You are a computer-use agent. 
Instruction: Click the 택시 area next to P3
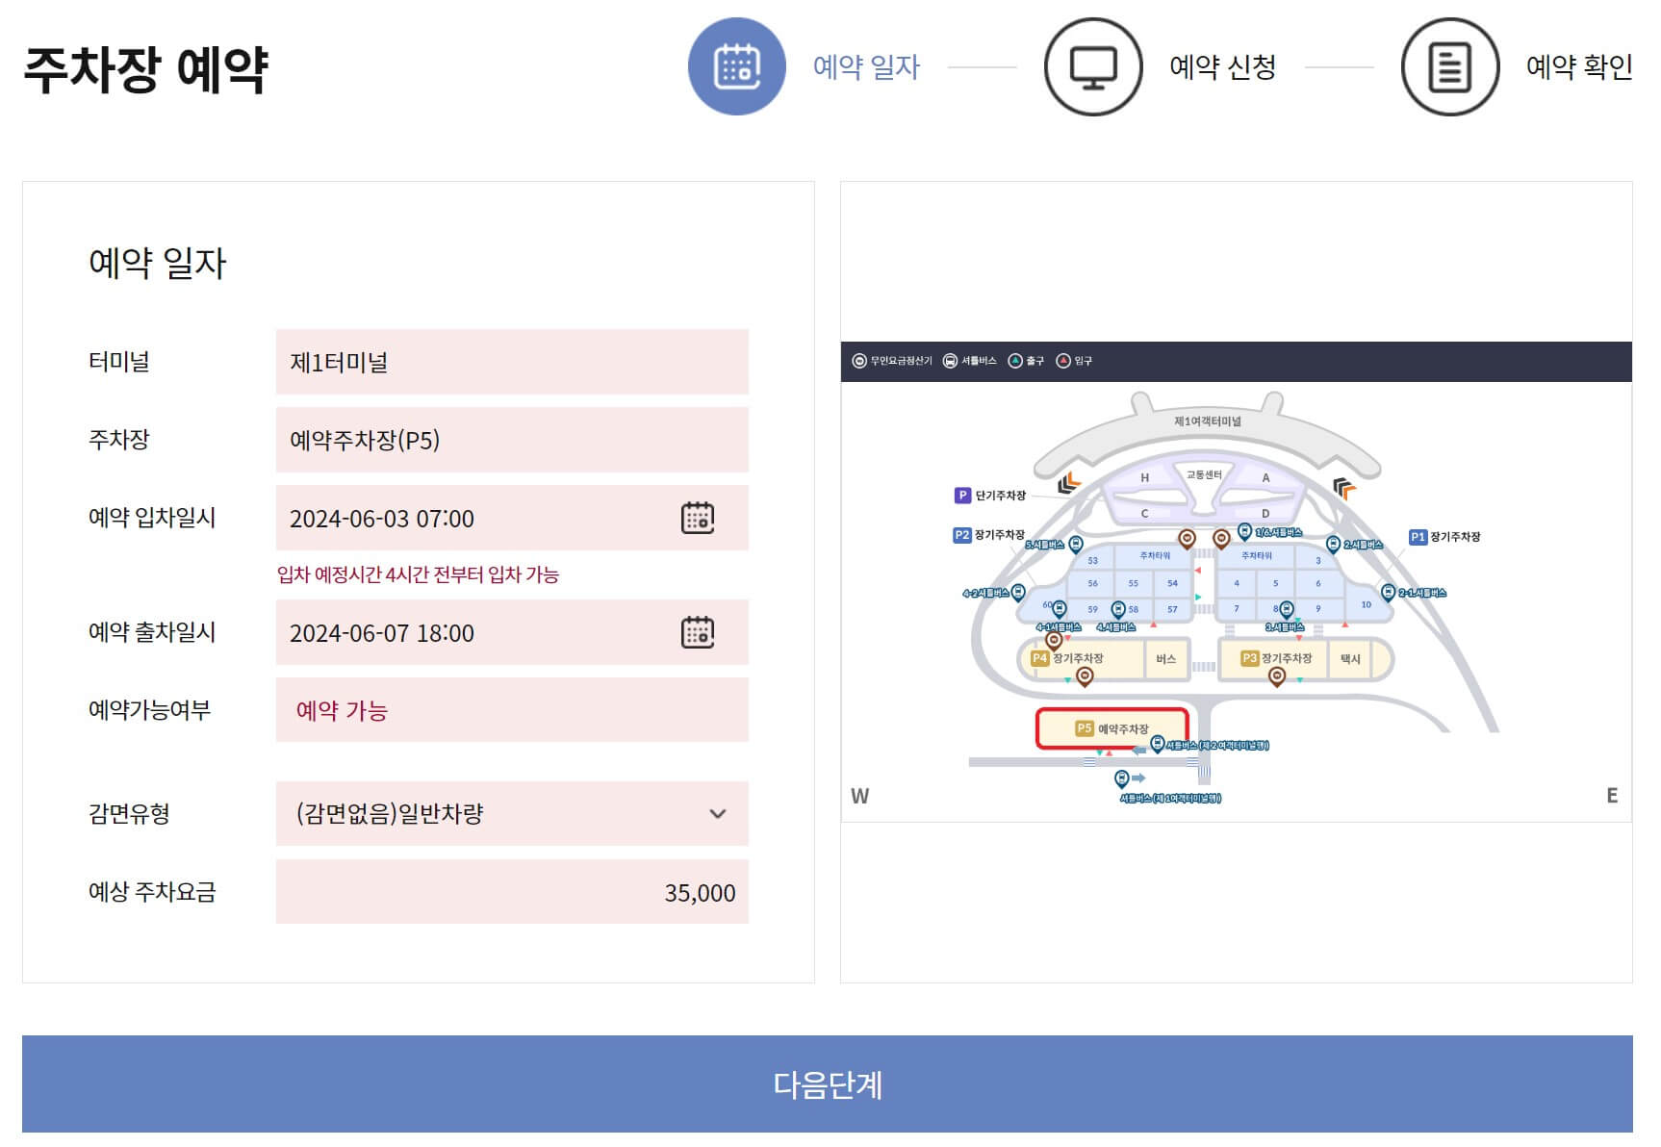click(1350, 659)
